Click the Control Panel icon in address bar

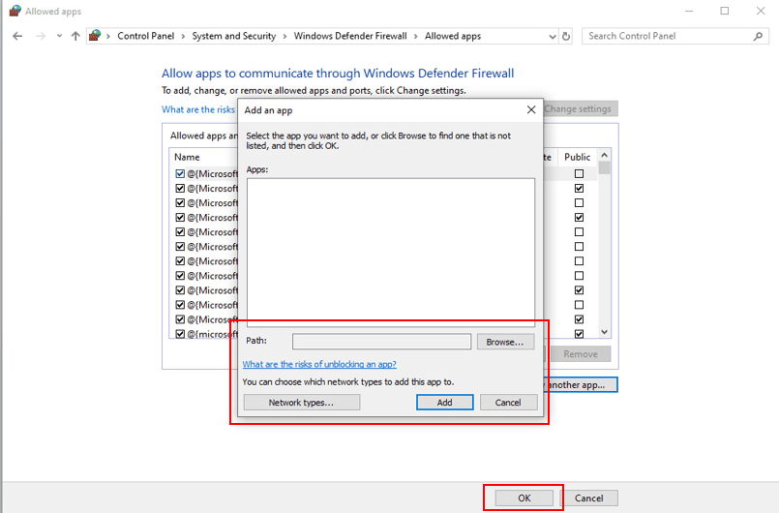click(x=95, y=35)
